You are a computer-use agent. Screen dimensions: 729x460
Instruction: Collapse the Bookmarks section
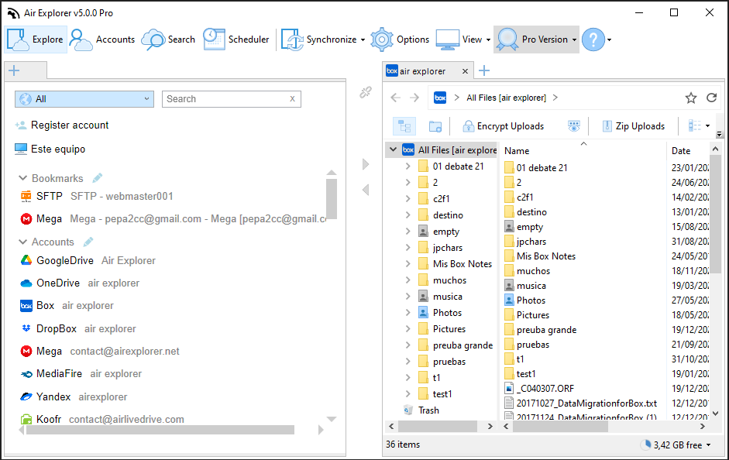click(x=22, y=178)
